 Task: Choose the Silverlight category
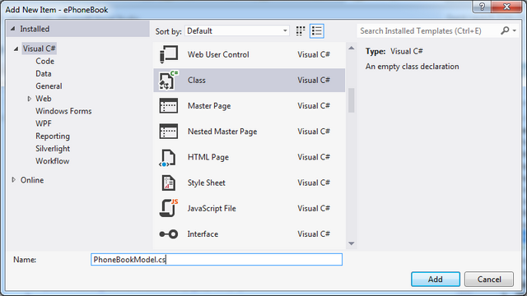(53, 148)
